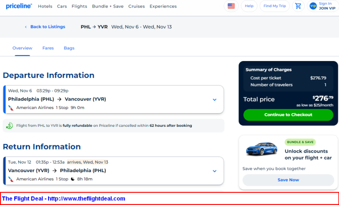Click 'Save when you book together' text
The image size is (339, 205).
274,169
